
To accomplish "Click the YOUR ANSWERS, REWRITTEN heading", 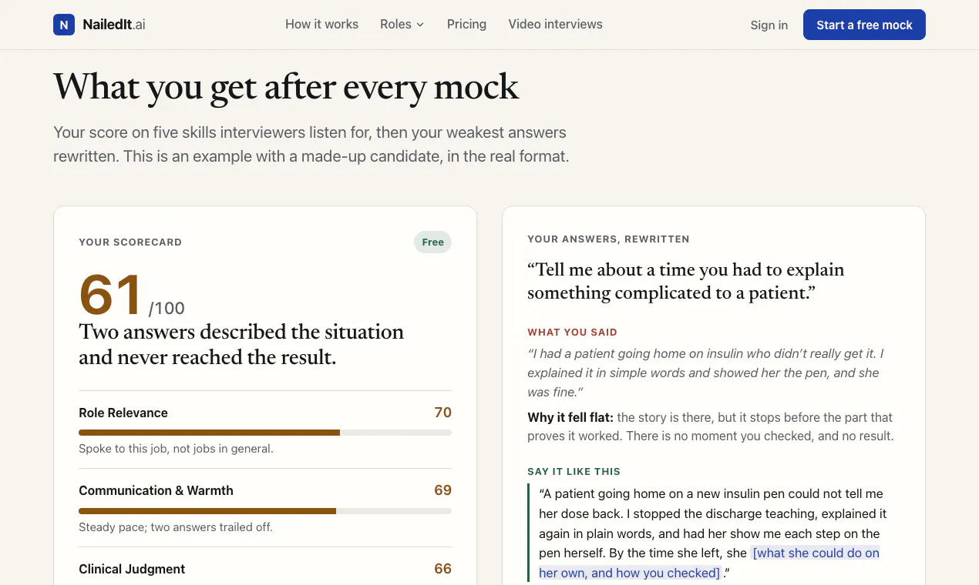I will [608, 239].
